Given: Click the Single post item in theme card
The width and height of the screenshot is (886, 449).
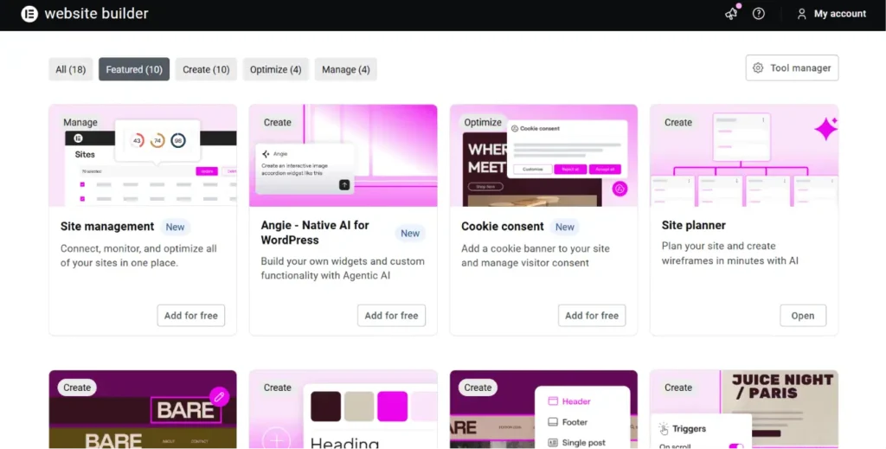Looking at the screenshot, I should [x=576, y=443].
